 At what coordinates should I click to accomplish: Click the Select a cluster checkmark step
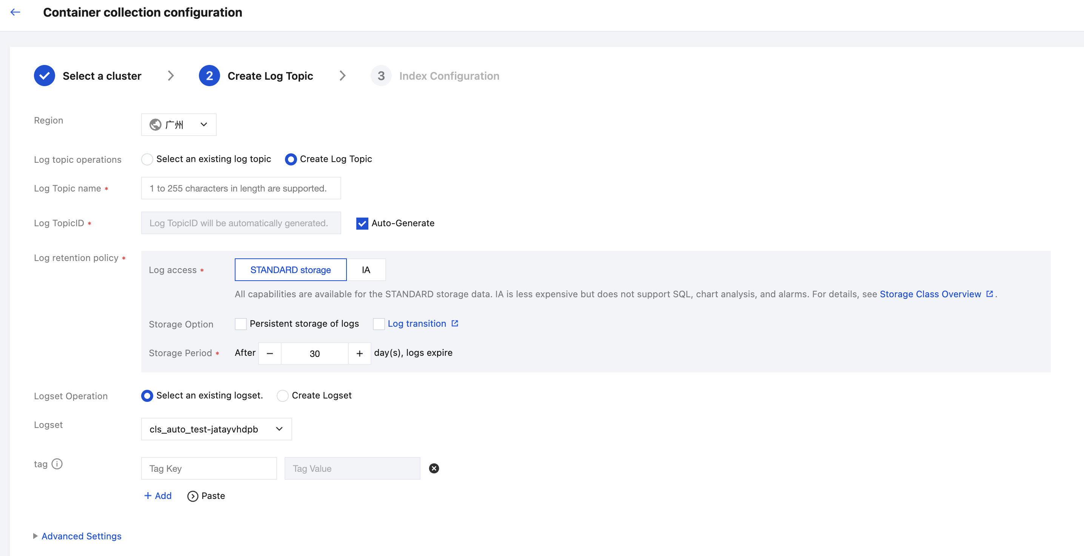tap(44, 76)
